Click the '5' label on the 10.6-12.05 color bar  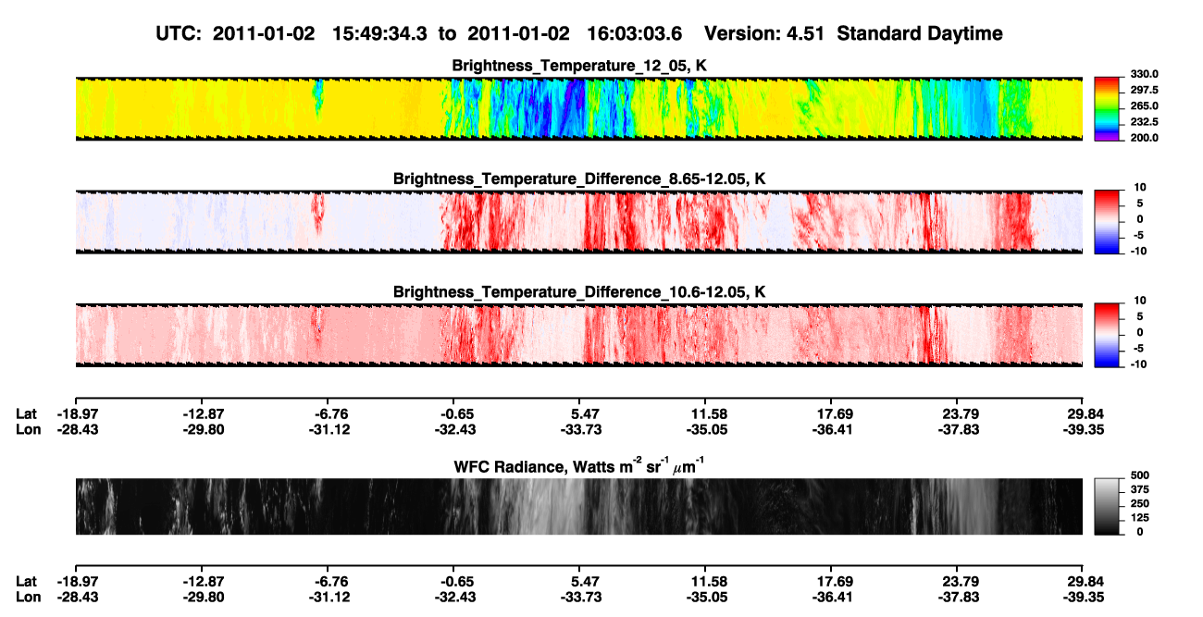[1139, 315]
